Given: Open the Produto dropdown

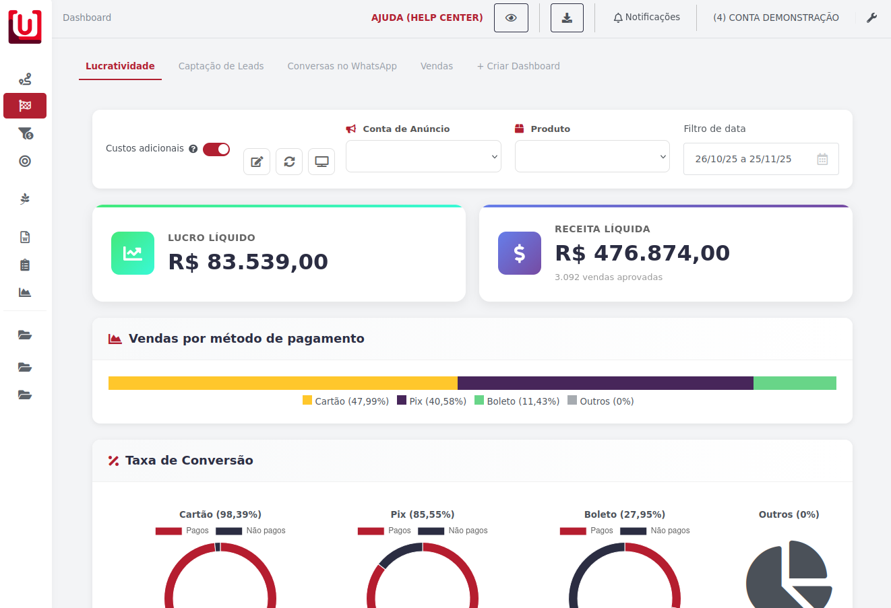Looking at the screenshot, I should pos(592,156).
